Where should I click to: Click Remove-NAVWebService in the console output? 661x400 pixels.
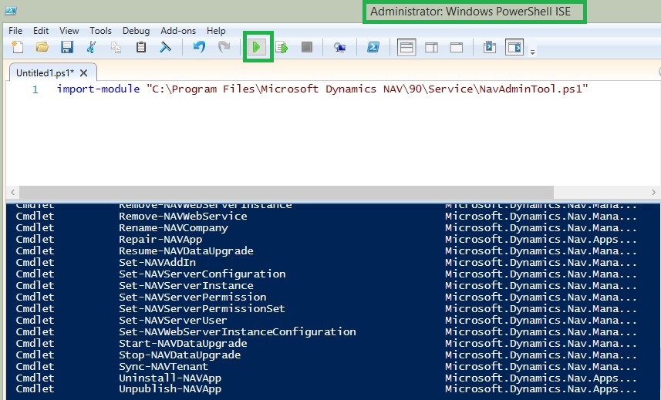click(183, 216)
